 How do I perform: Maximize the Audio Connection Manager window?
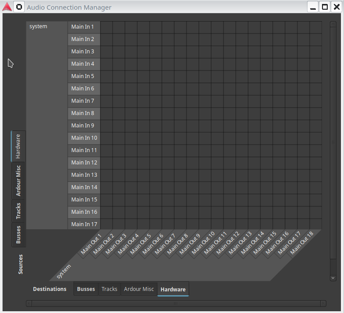325,7
